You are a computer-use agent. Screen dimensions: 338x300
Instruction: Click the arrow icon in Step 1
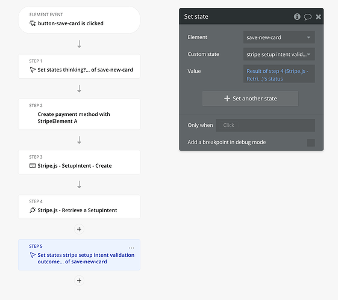coord(33,70)
